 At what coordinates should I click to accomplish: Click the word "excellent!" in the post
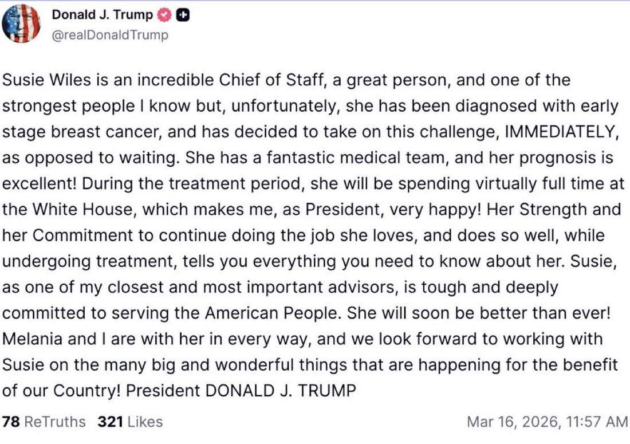click(x=40, y=184)
